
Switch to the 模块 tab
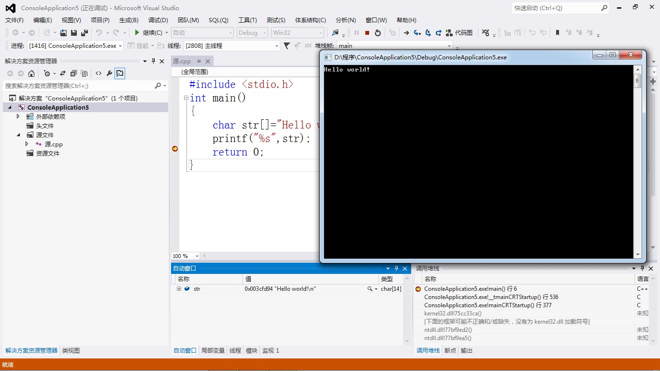point(252,351)
